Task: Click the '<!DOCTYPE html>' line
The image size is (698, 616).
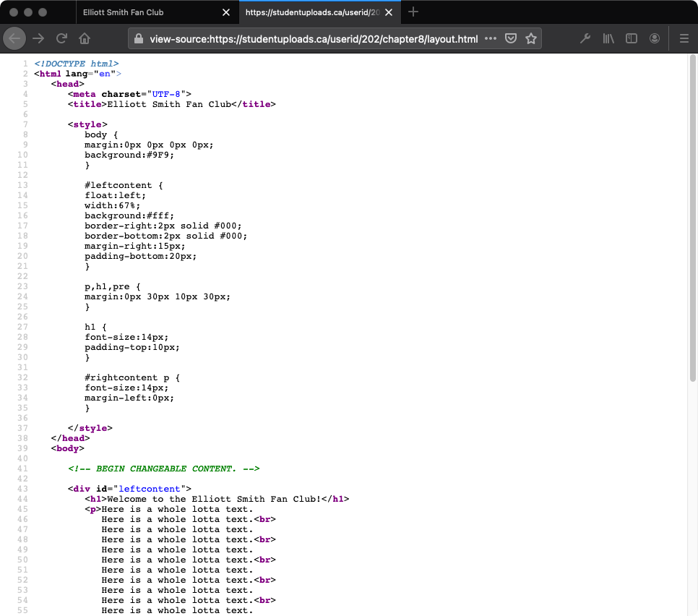Action: [77, 64]
